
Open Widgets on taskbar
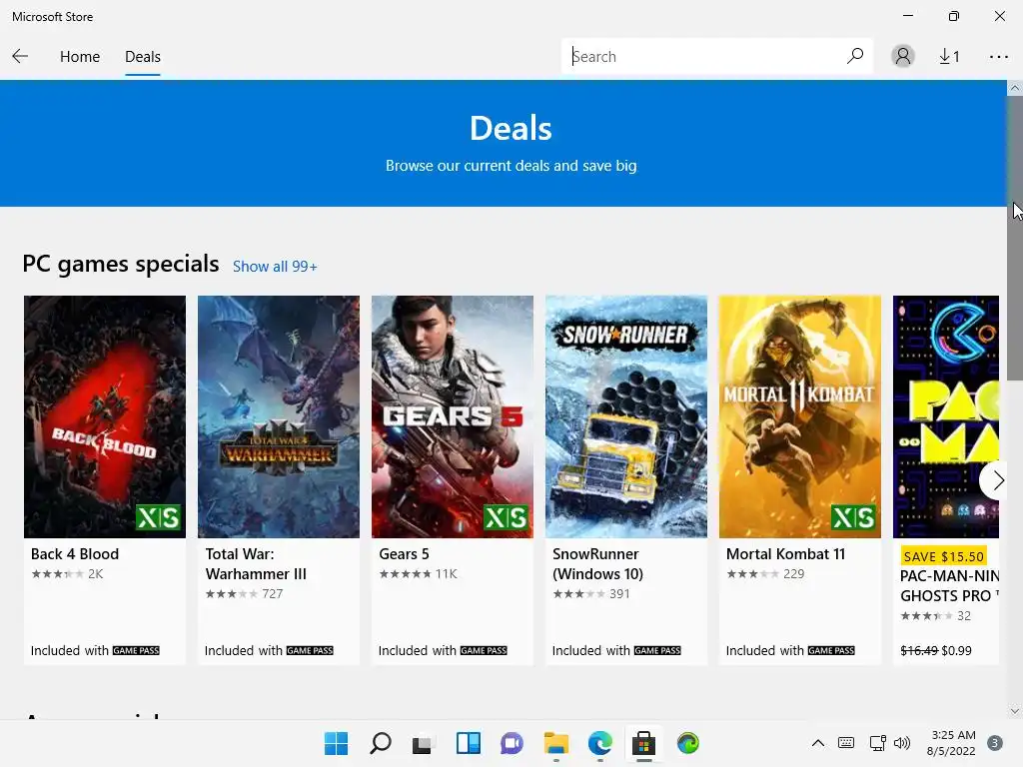tap(468, 743)
